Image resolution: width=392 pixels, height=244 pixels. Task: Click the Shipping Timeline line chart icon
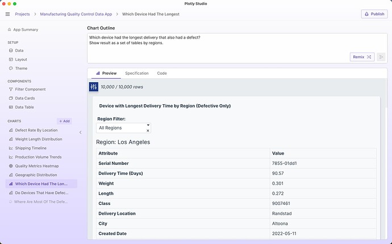11,148
